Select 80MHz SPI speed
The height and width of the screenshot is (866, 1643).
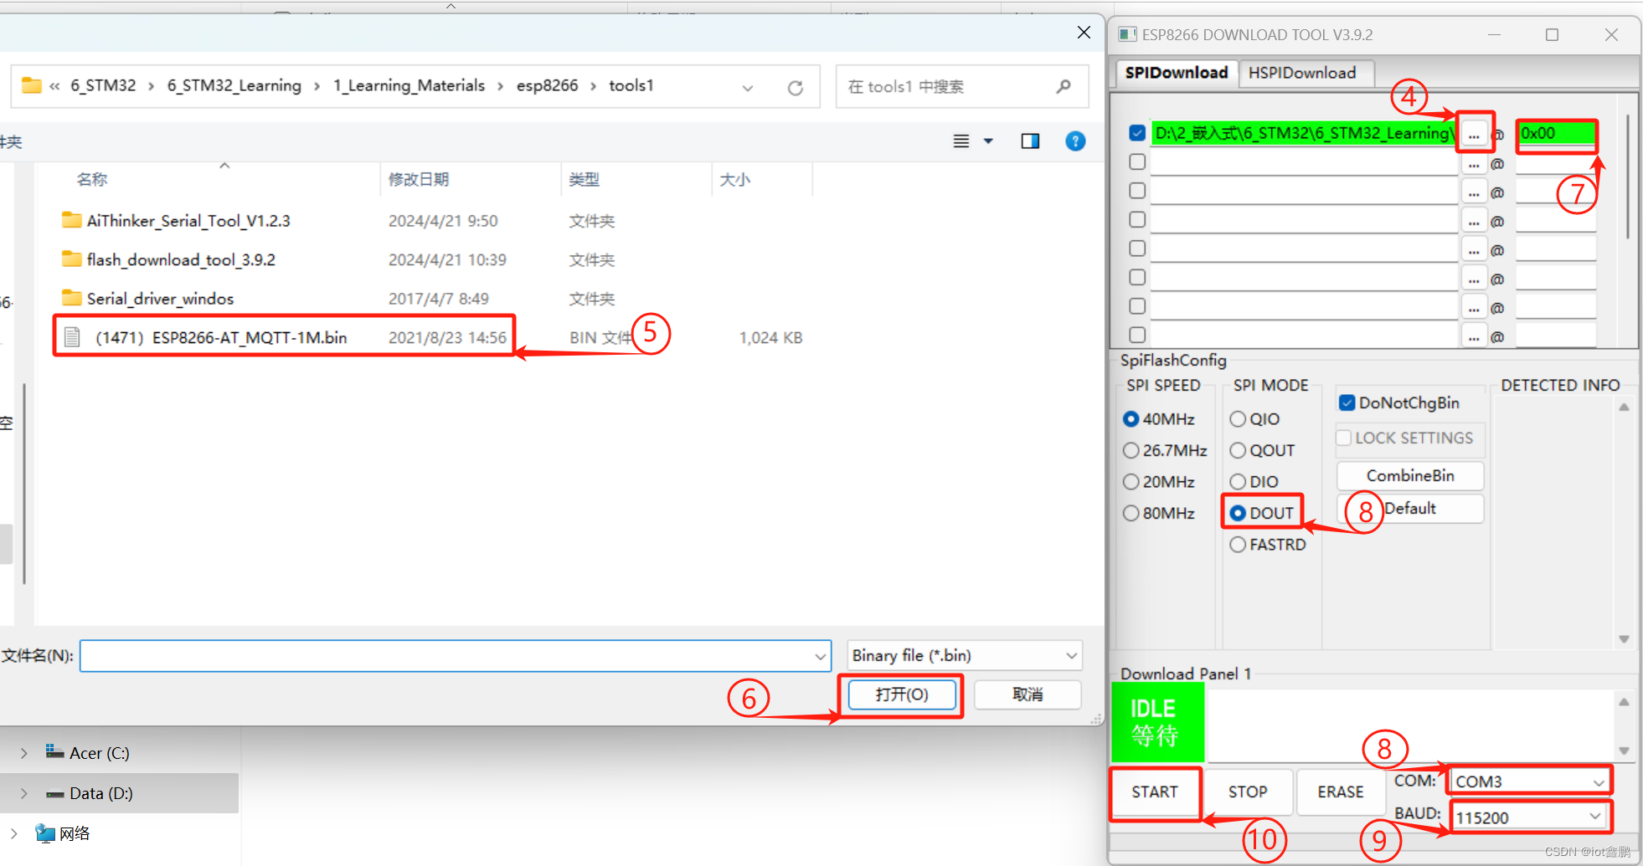coord(1160,513)
